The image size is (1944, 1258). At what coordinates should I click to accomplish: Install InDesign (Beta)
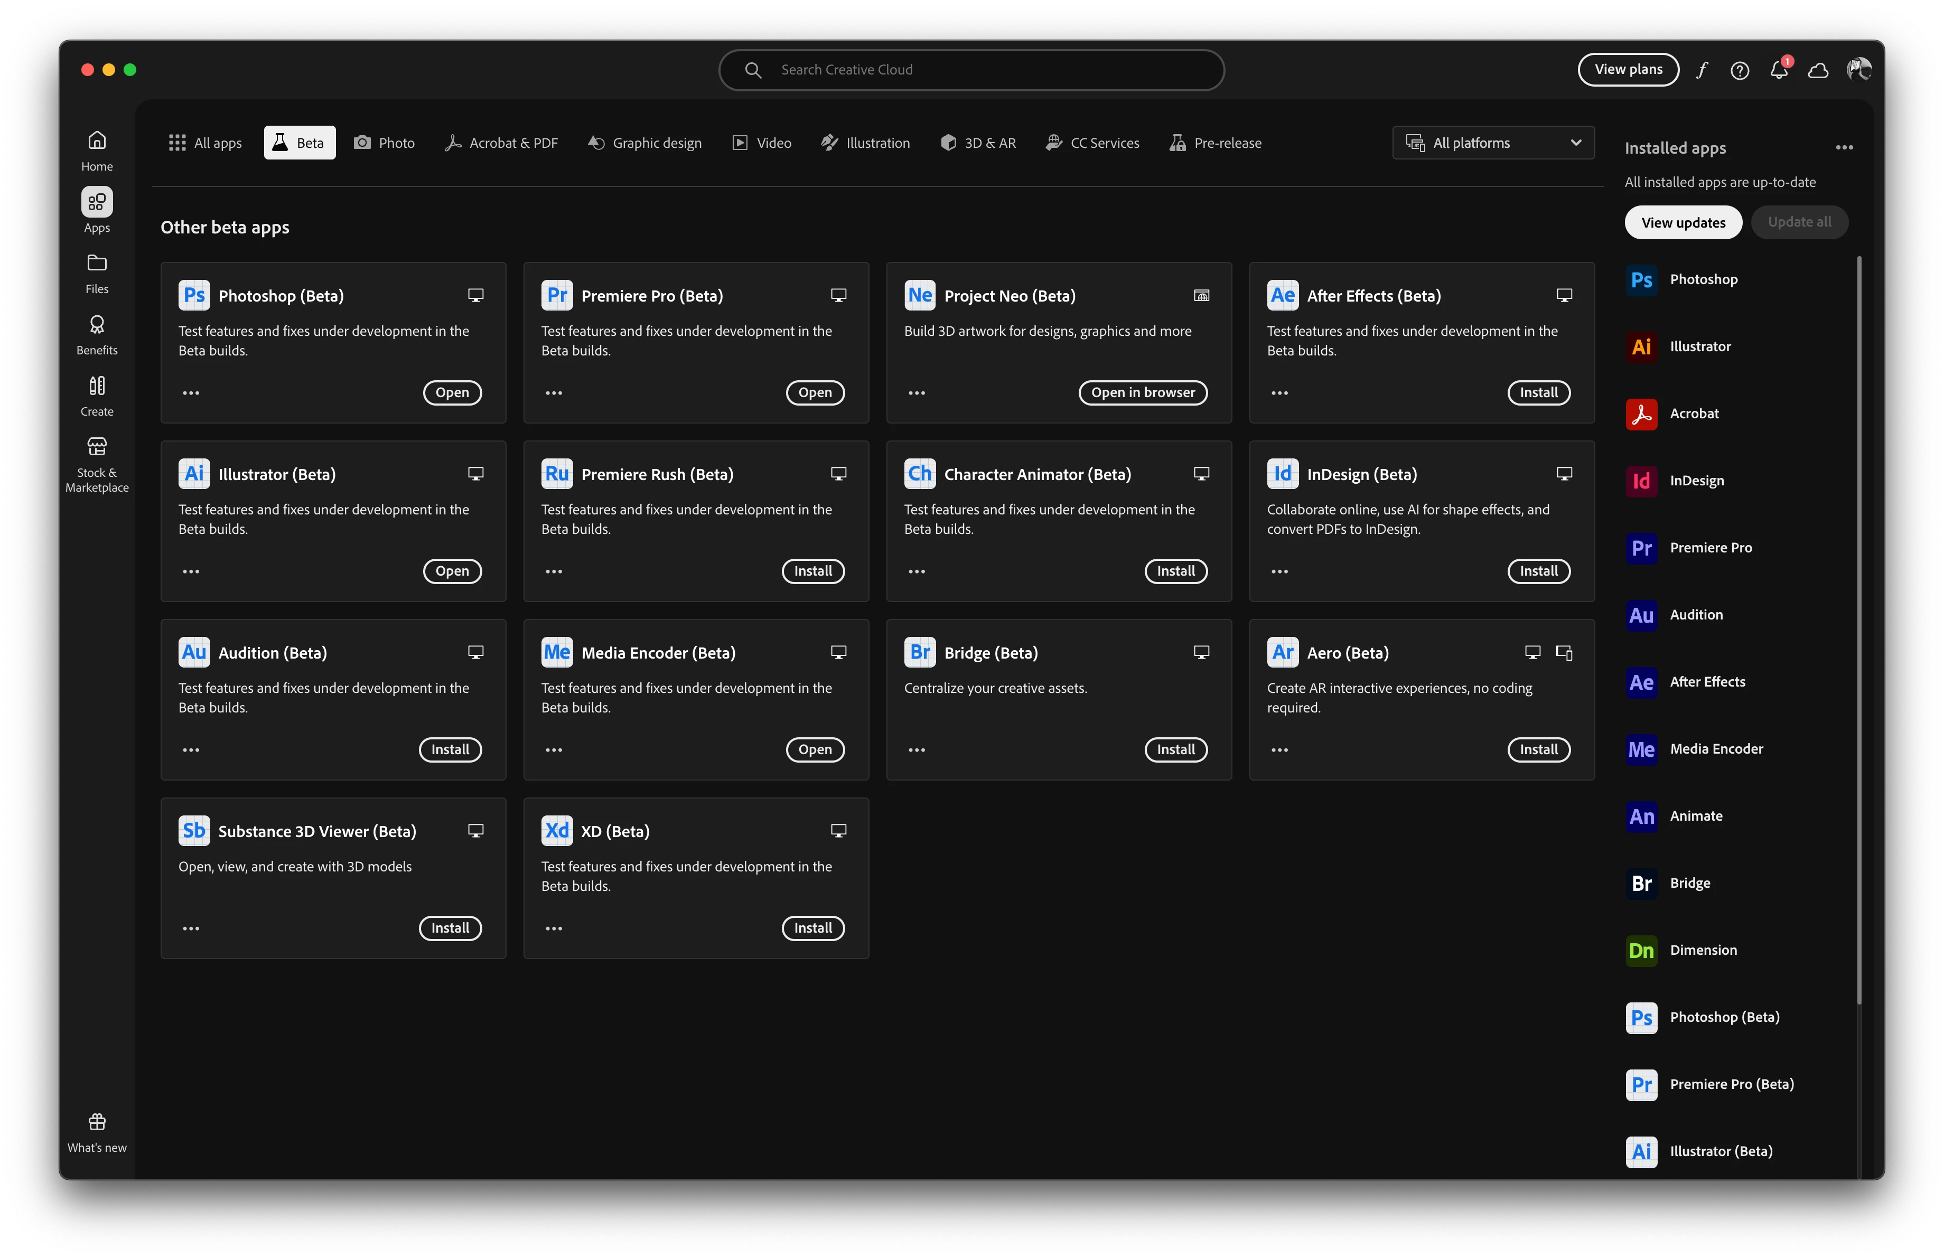coord(1538,571)
